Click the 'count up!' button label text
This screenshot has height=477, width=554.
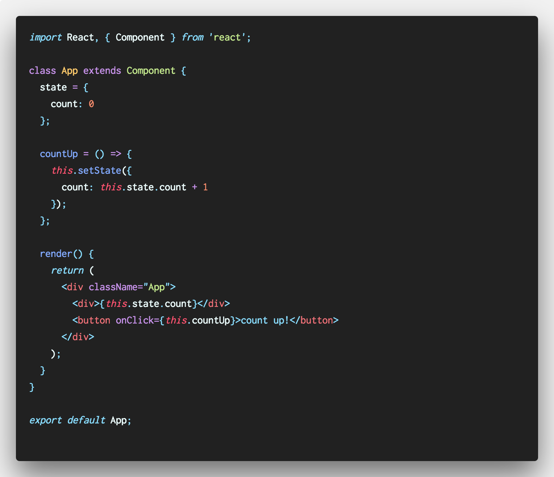(265, 320)
